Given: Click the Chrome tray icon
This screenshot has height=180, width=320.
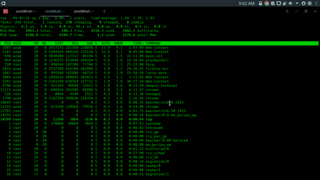Looking at the screenshot, I should pos(267,3).
